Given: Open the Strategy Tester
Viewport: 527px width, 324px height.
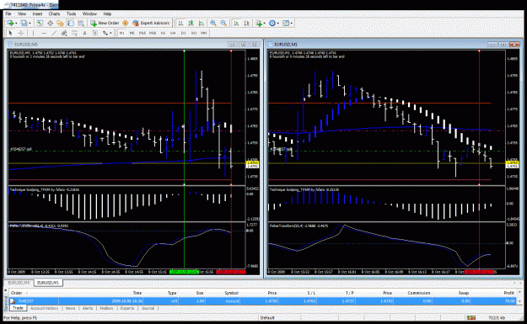Looking at the screenshot, I should [81, 24].
